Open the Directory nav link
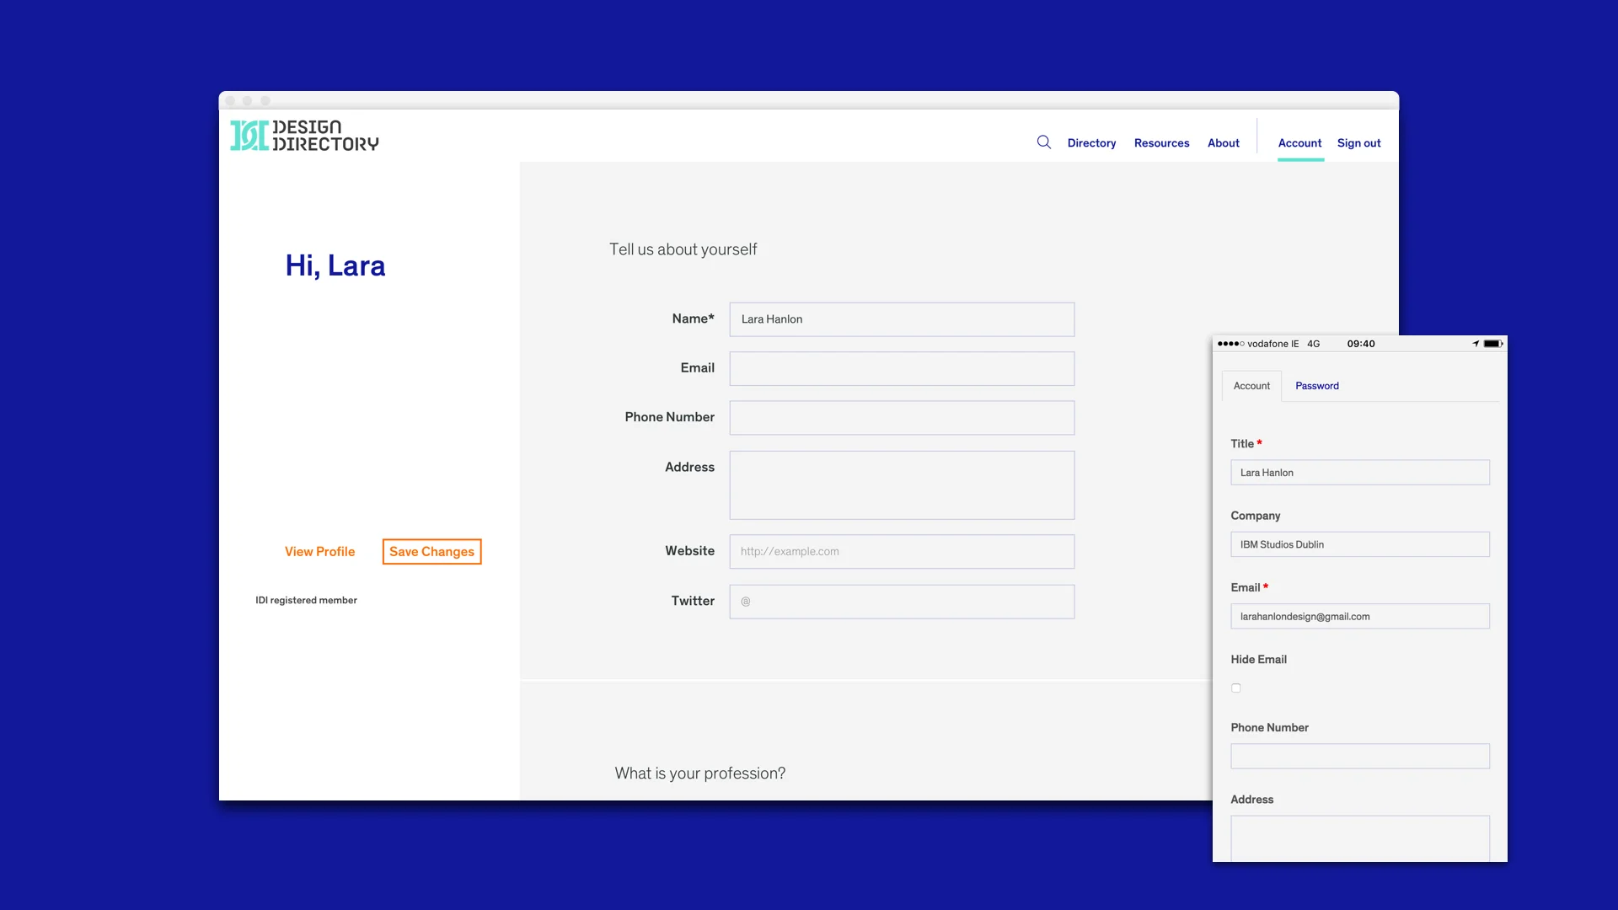 pyautogui.click(x=1091, y=143)
